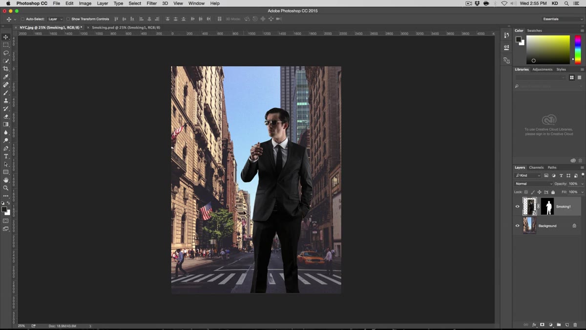Hide the Background layer
This screenshot has width=586, height=330.
coord(518,226)
